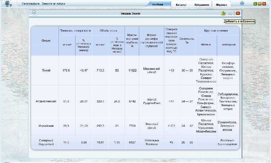Click the Северный Ледовитый row label

coord(46,142)
